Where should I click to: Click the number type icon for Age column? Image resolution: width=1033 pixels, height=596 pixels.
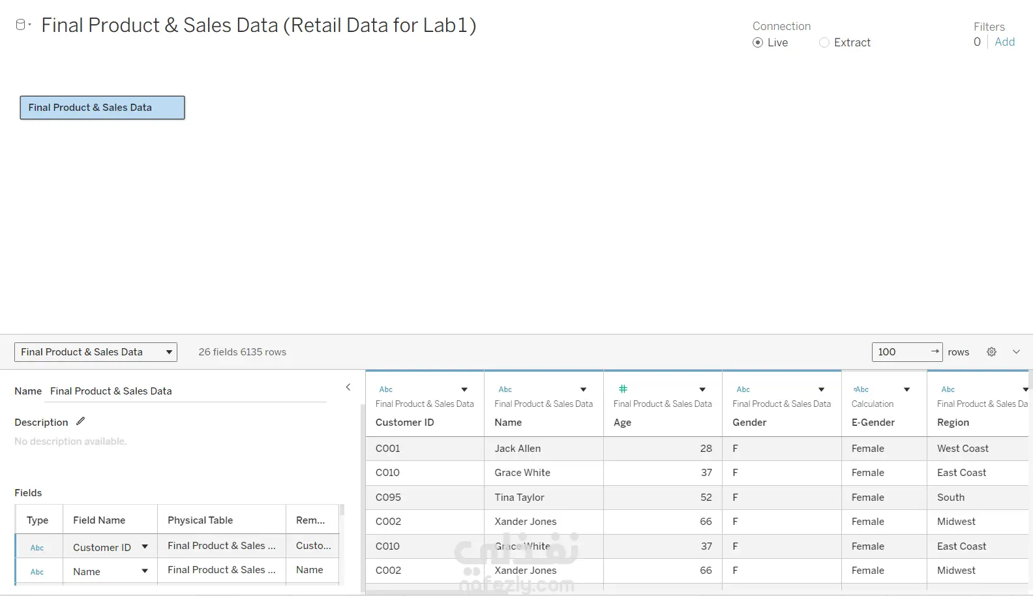tap(623, 389)
